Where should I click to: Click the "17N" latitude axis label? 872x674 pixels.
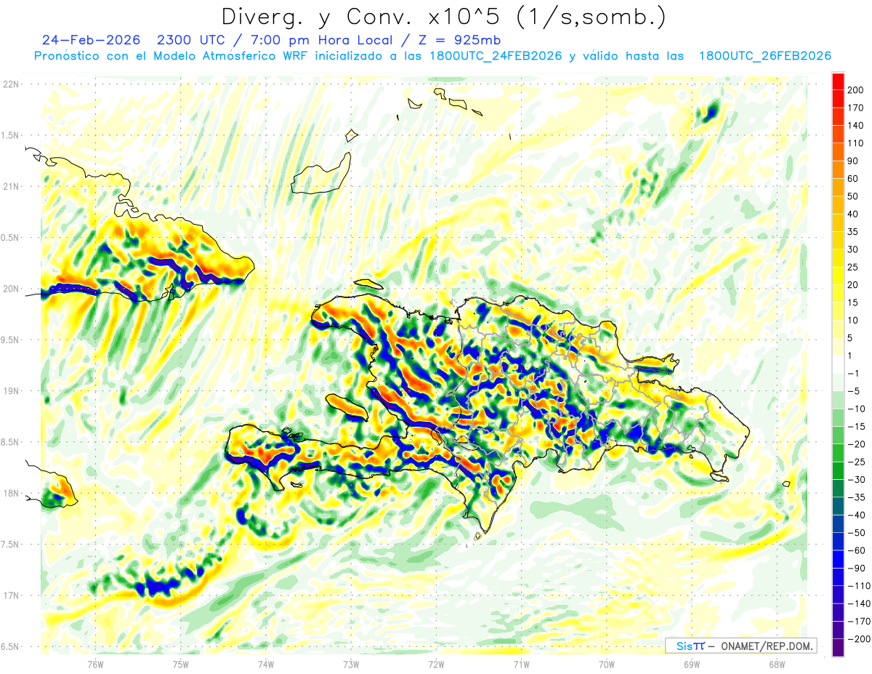click(12, 595)
